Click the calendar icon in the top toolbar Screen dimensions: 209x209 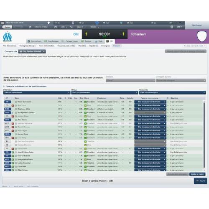coord(172,27)
